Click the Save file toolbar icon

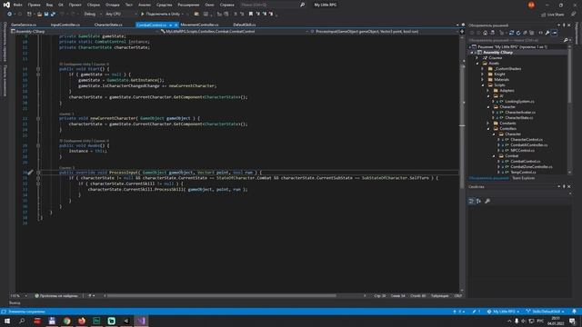pos(46,15)
